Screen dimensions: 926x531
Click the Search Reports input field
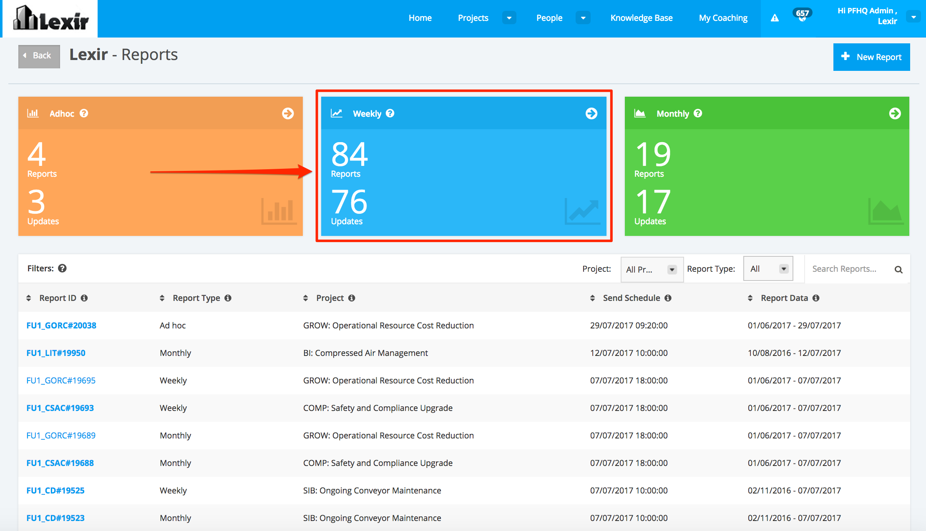click(848, 269)
